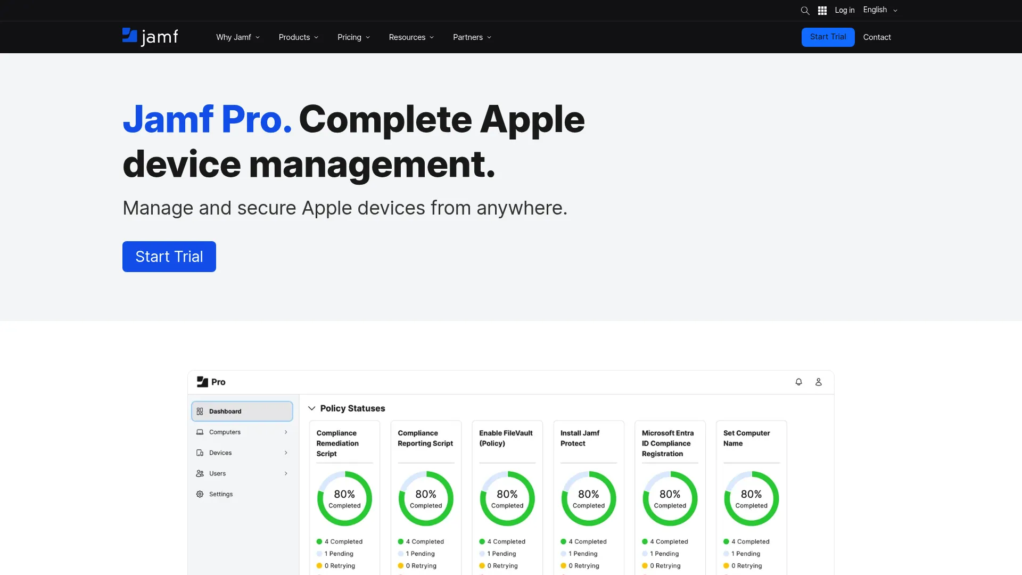This screenshot has height=575, width=1022.
Task: Click the Install Jamf Protect card title
Action: click(580, 438)
